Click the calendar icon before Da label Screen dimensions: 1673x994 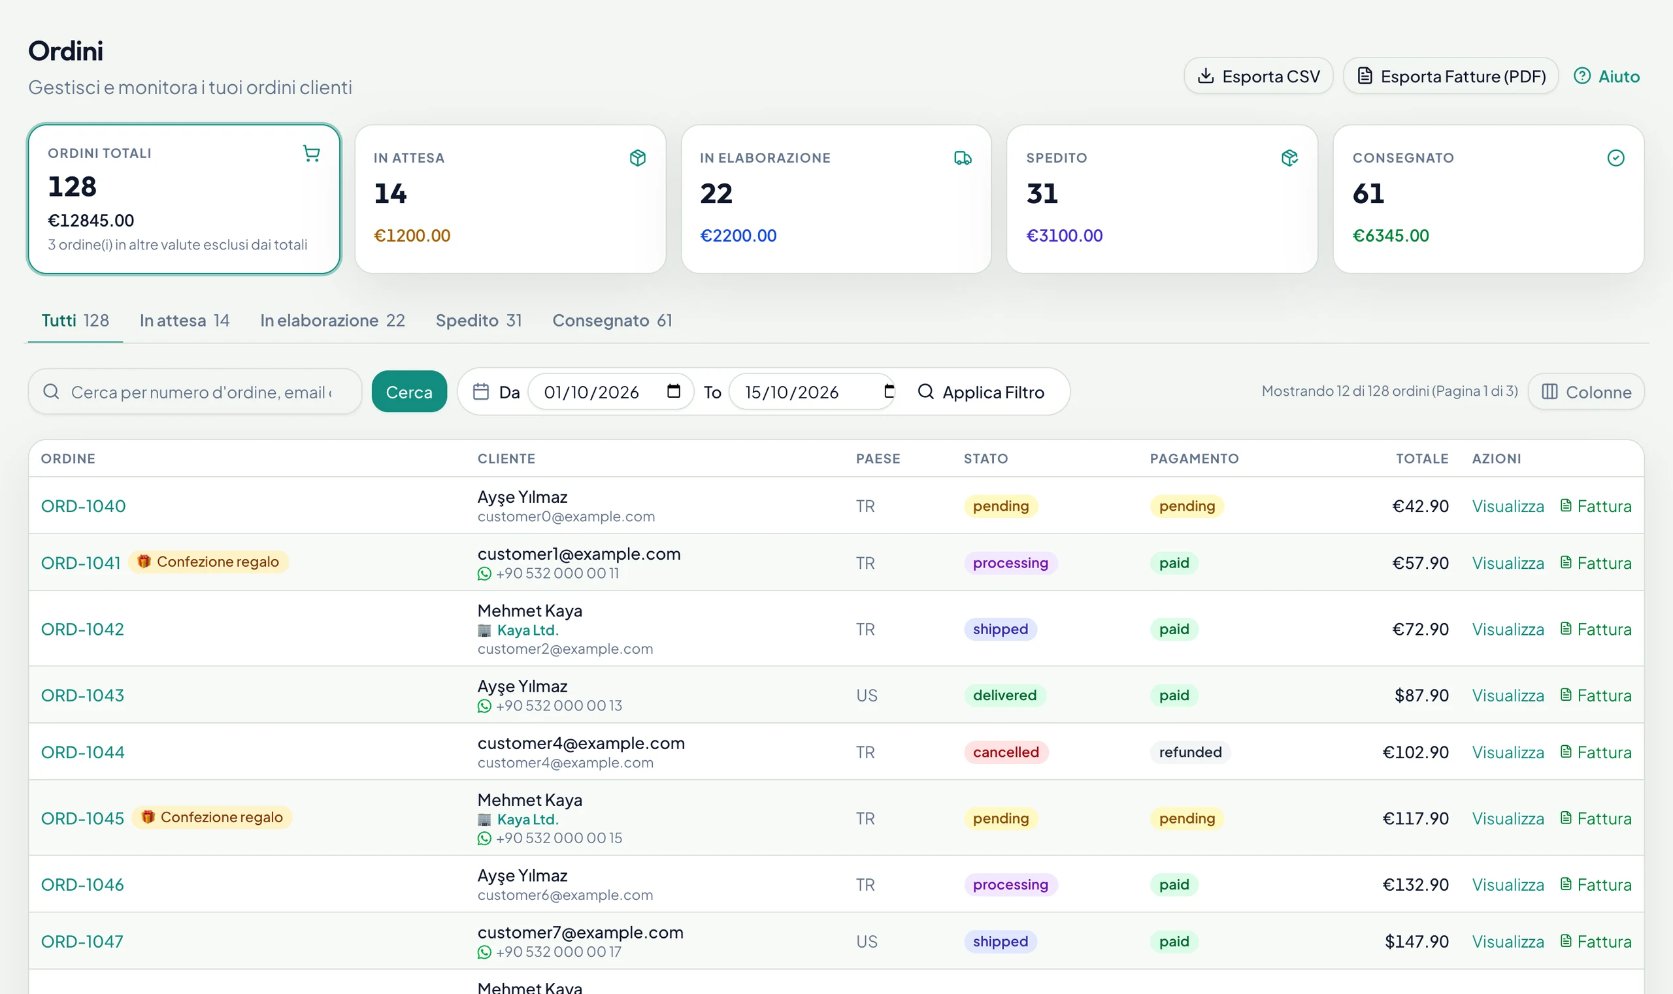coord(480,391)
